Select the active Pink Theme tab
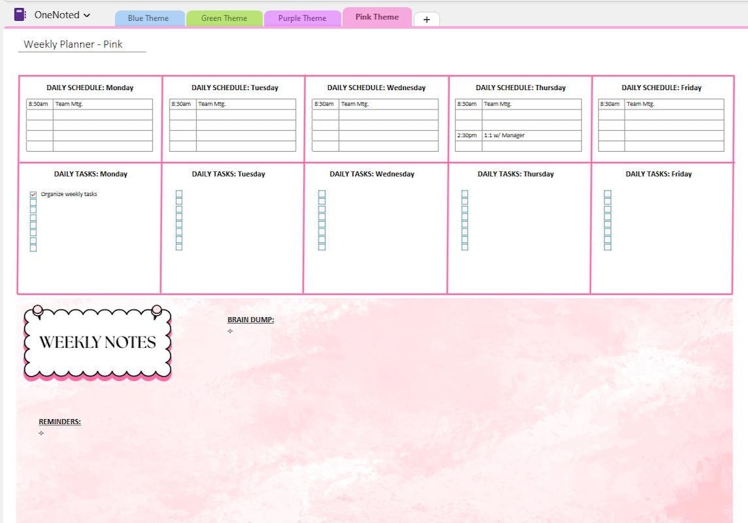 pyautogui.click(x=377, y=17)
